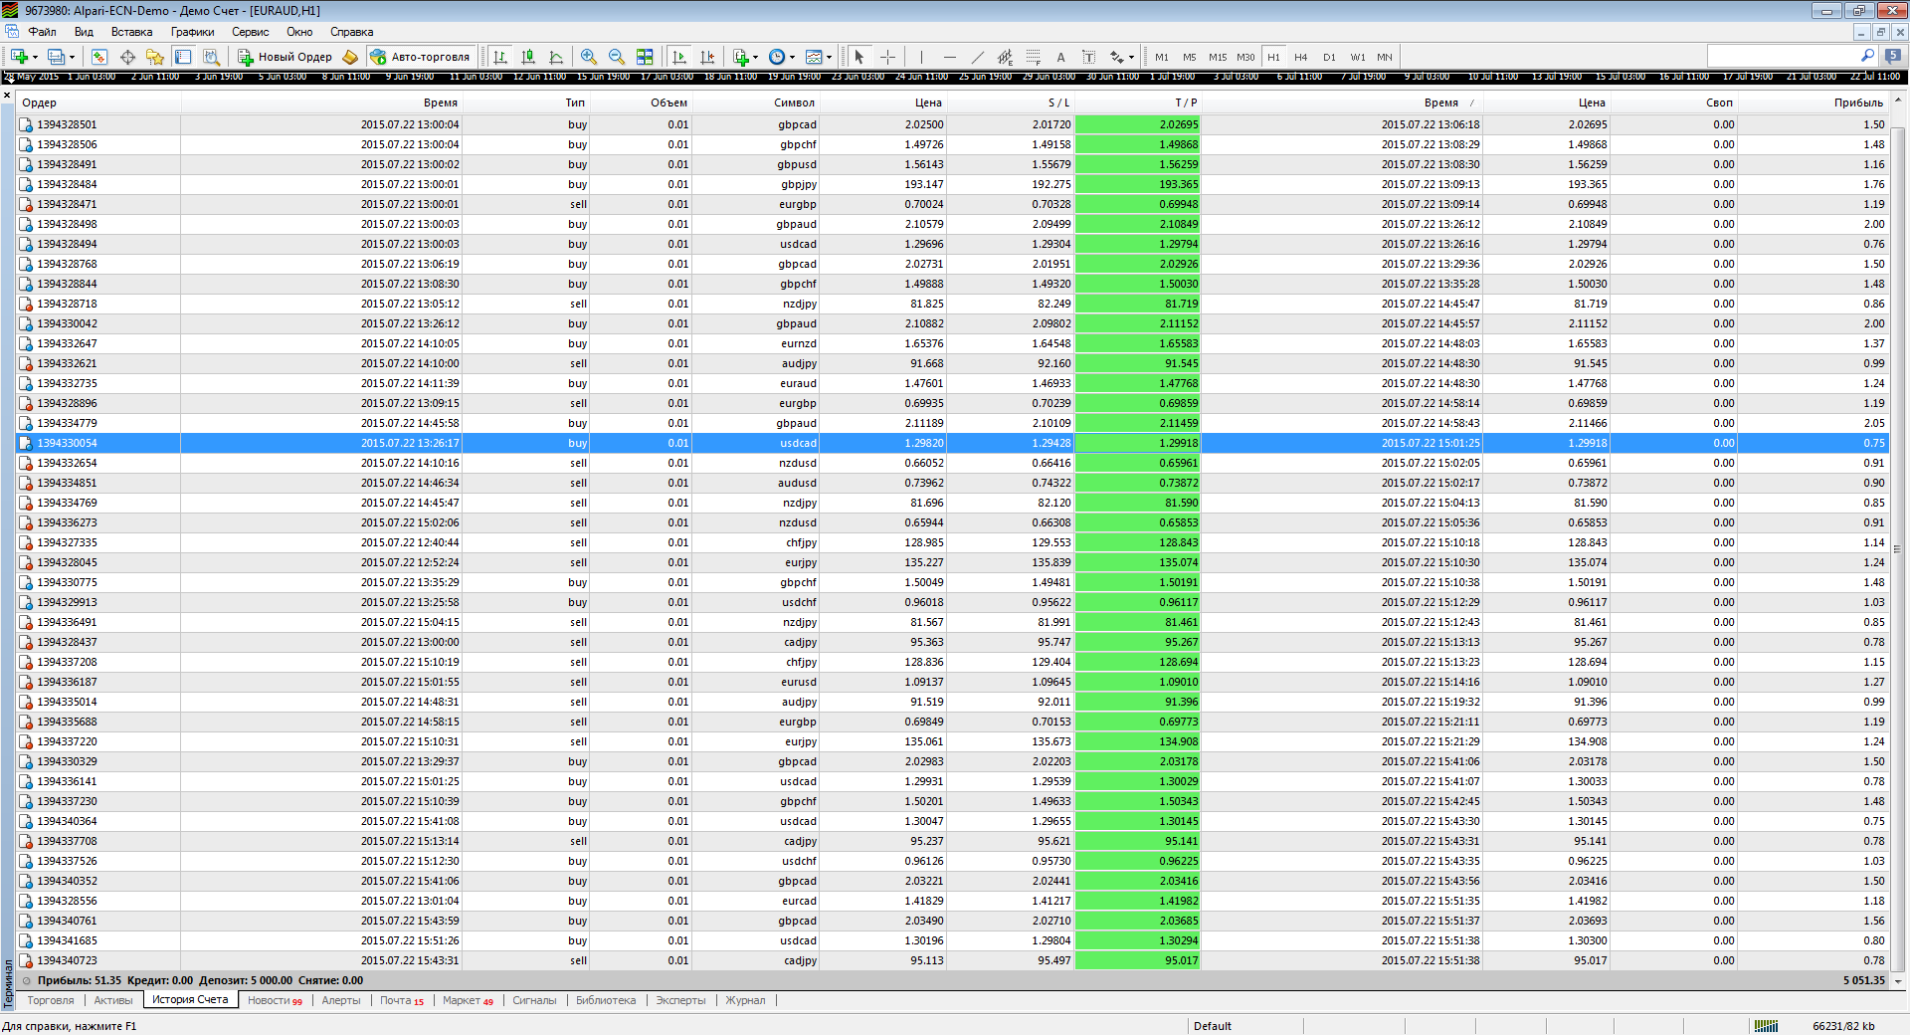
Task: Switch to the Торговля terminal tab
Action: click(51, 1000)
